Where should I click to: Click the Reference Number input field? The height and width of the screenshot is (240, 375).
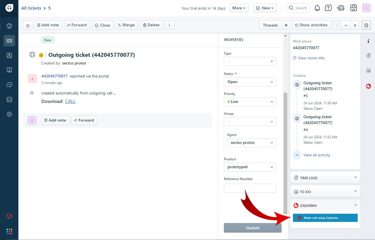[x=250, y=188]
